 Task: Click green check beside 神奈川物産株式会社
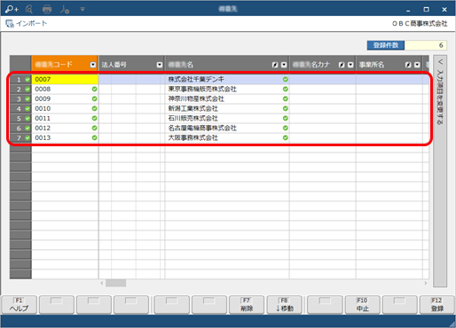pos(286,98)
